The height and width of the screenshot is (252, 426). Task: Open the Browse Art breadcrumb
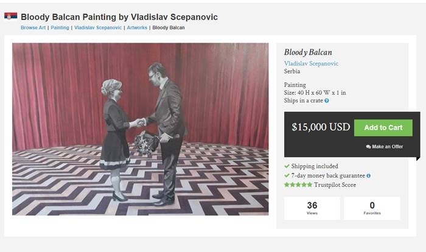(33, 27)
